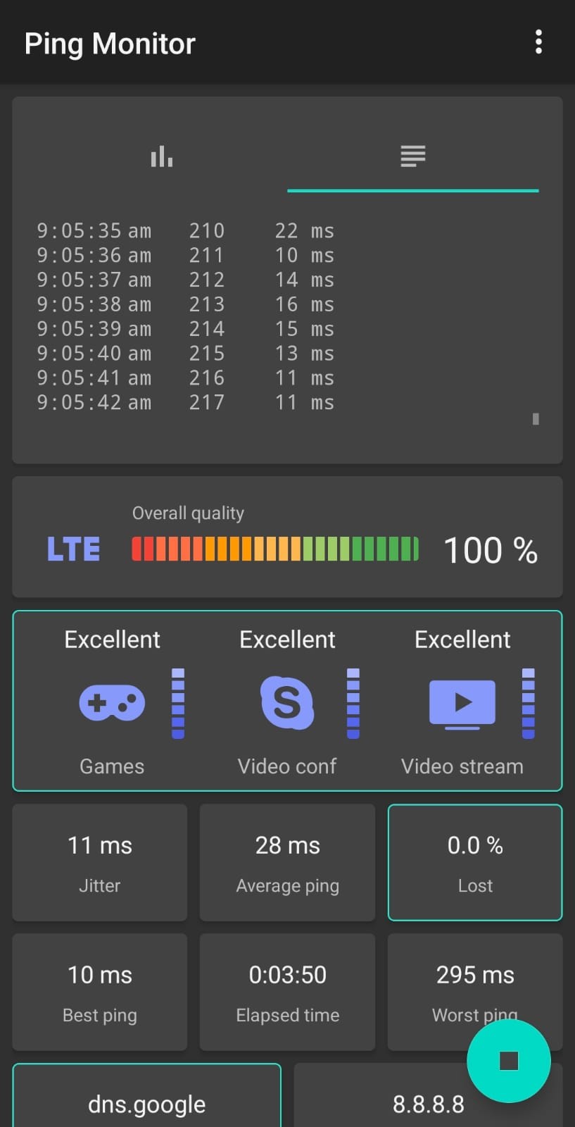Switch to the text log view tab
The image size is (575, 1127).
(x=413, y=156)
